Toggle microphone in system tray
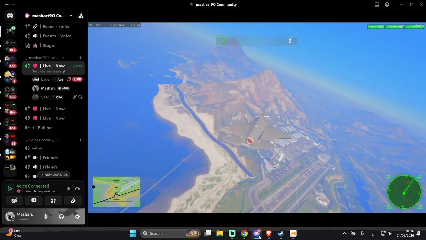Screen dimensions: 426x240 [362, 233]
